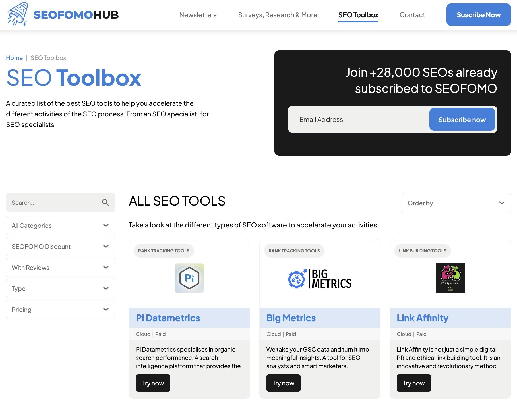Open the Pi Datametrics title link

coord(168,318)
